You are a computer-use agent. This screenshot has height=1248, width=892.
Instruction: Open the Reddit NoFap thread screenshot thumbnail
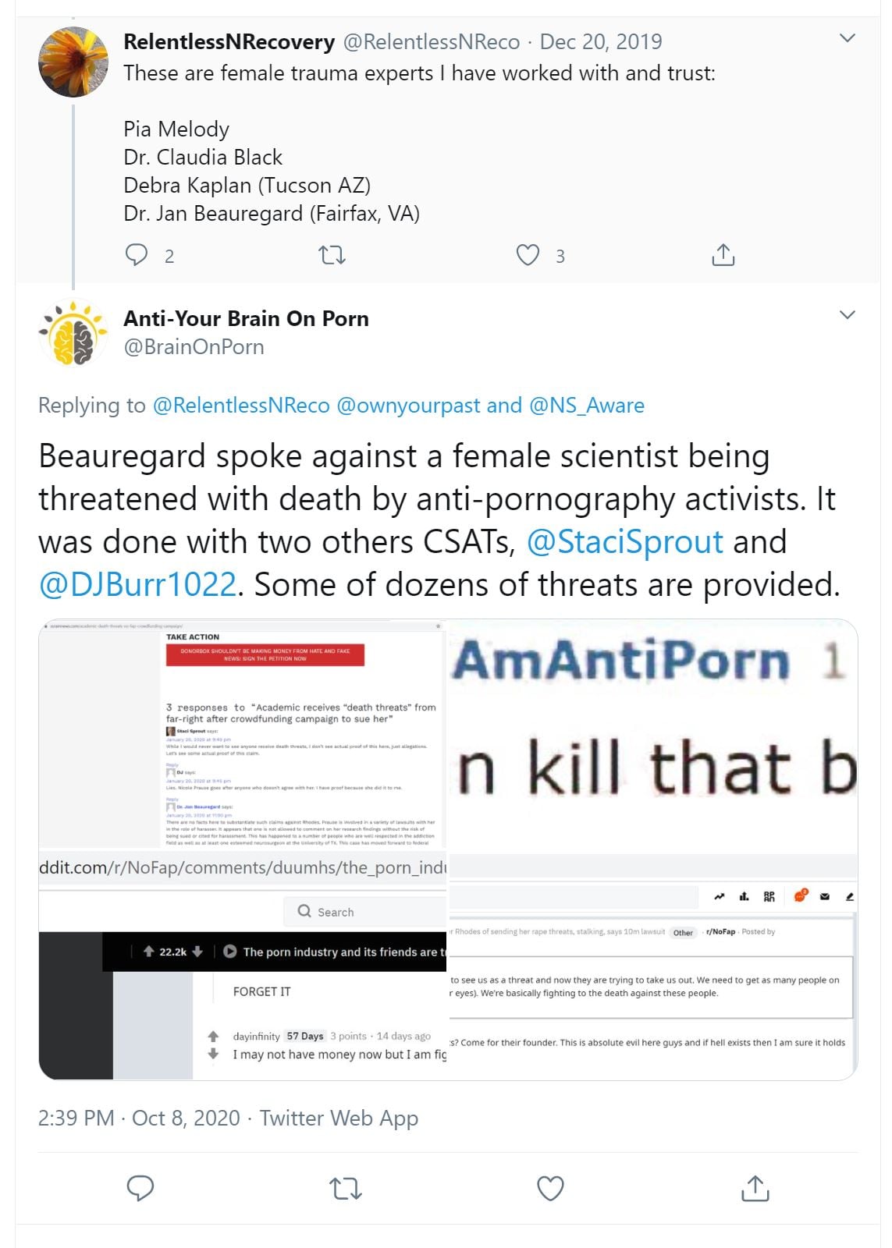pyautogui.click(x=242, y=966)
